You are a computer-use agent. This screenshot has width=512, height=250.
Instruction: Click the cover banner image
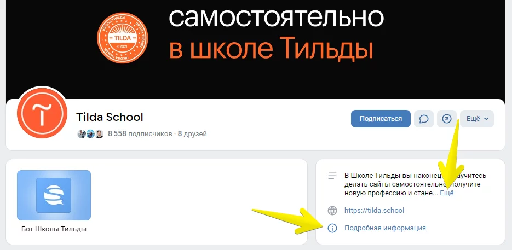click(x=255, y=49)
